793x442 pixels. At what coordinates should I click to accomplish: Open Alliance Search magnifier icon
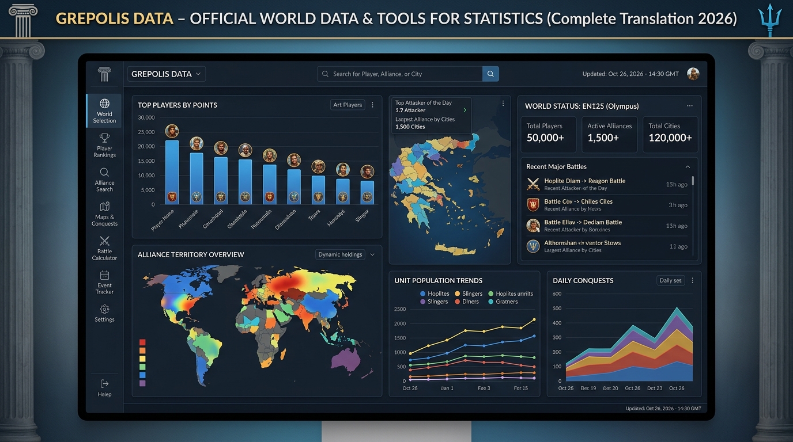coord(104,172)
